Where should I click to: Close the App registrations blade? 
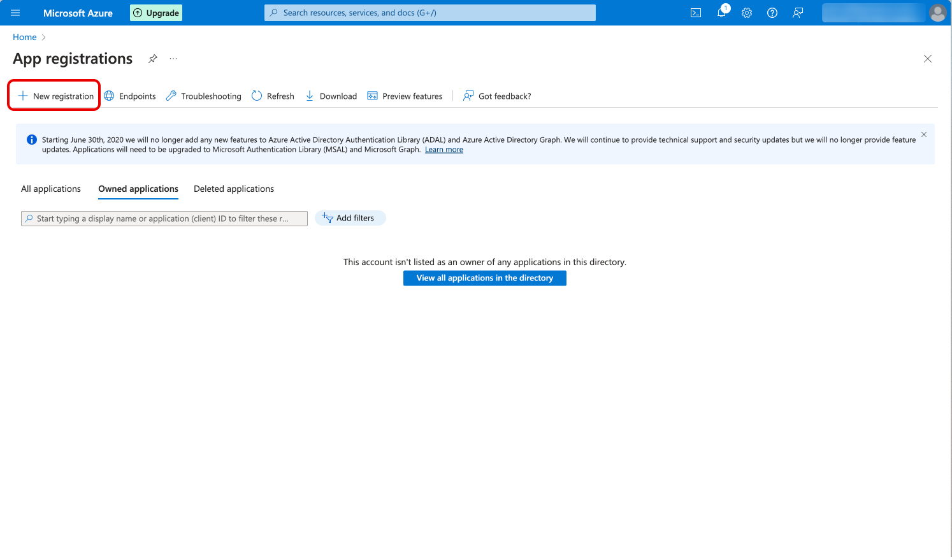928,59
